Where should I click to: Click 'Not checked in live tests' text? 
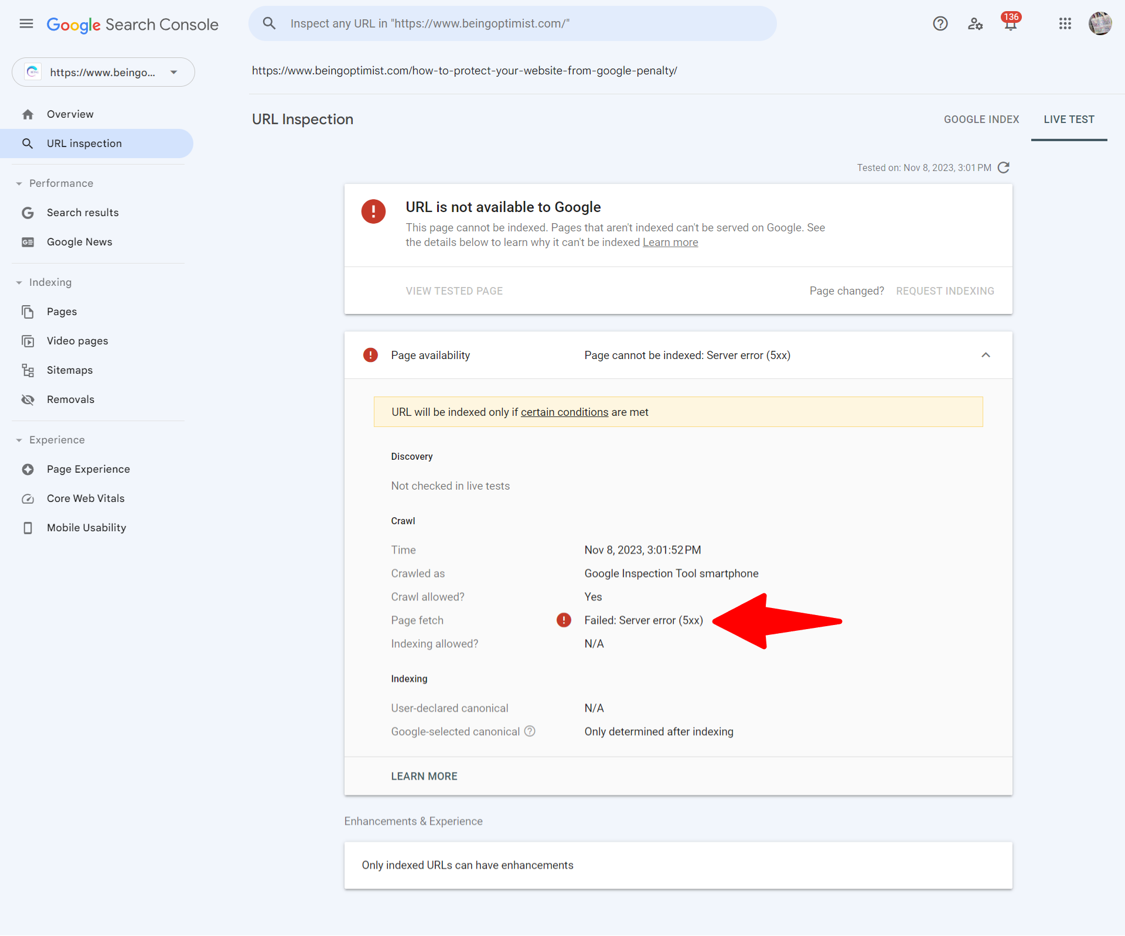[450, 486]
